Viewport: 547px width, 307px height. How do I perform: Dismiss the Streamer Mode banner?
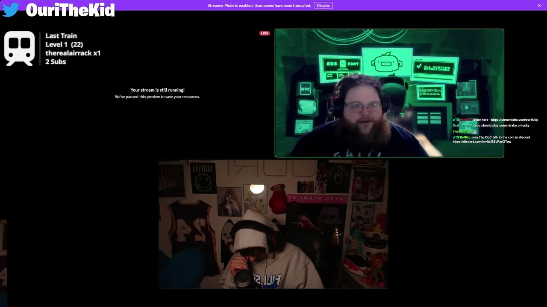tap(539, 6)
